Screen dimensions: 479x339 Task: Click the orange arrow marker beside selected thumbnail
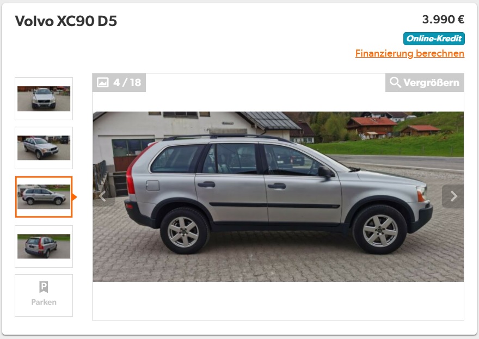pyautogui.click(x=74, y=197)
